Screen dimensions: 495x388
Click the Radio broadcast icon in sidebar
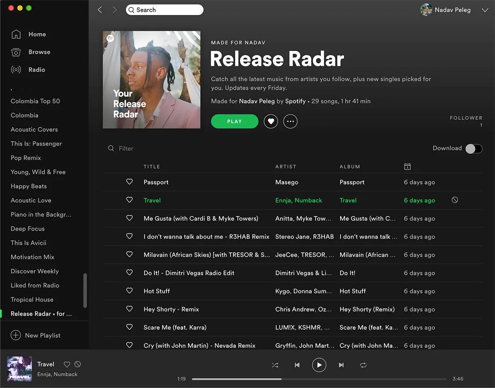click(x=16, y=70)
